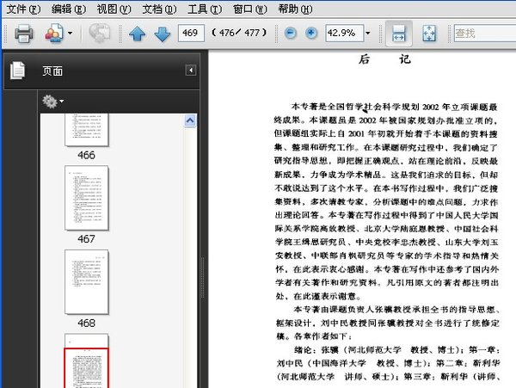The width and height of the screenshot is (516, 388).
Task: Click the next page down arrow
Action: tap(161, 34)
